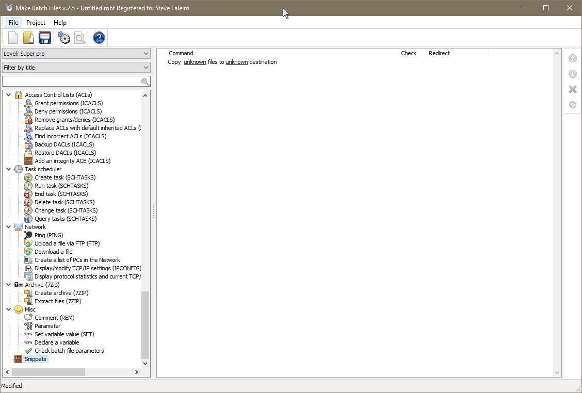The image size is (582, 393).
Task: Move the selected command down
Action: click(x=572, y=74)
